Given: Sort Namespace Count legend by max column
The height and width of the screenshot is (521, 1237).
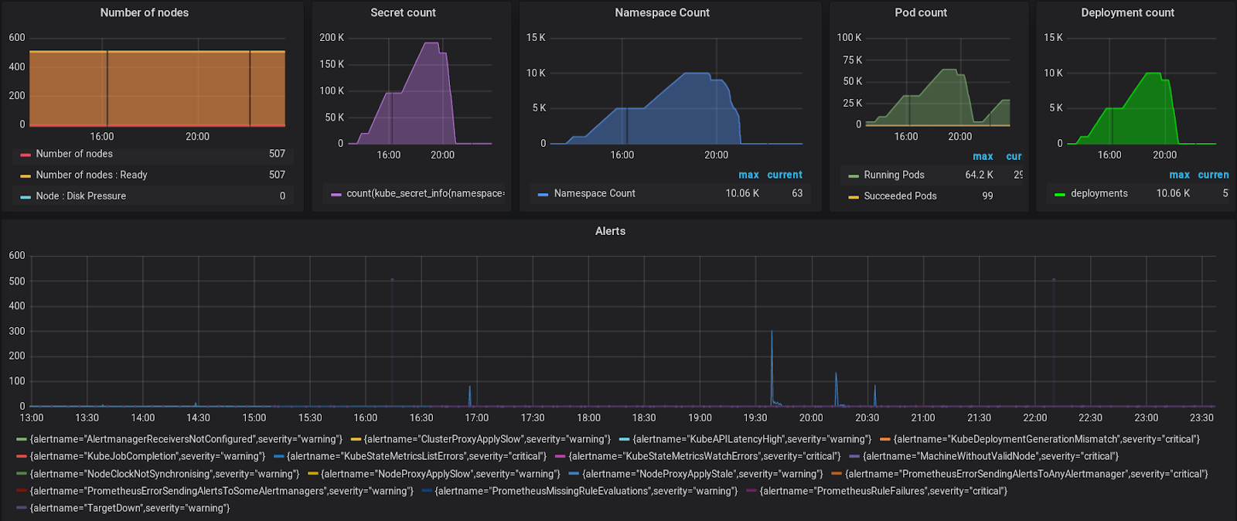Looking at the screenshot, I should coord(748,175).
